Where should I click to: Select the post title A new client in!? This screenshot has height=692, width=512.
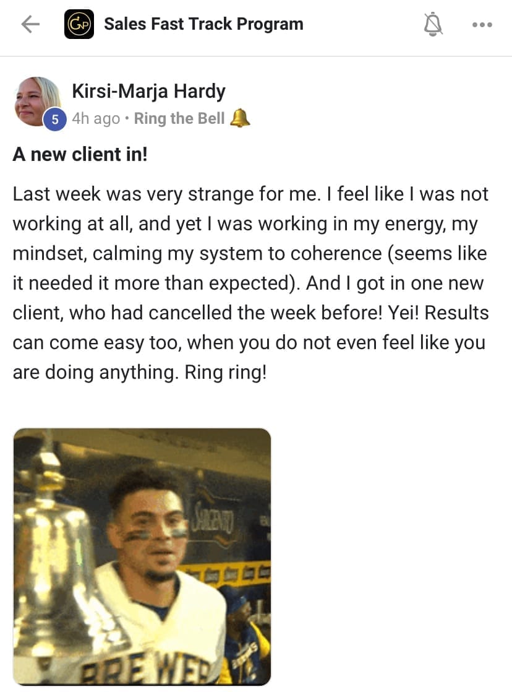(80, 154)
